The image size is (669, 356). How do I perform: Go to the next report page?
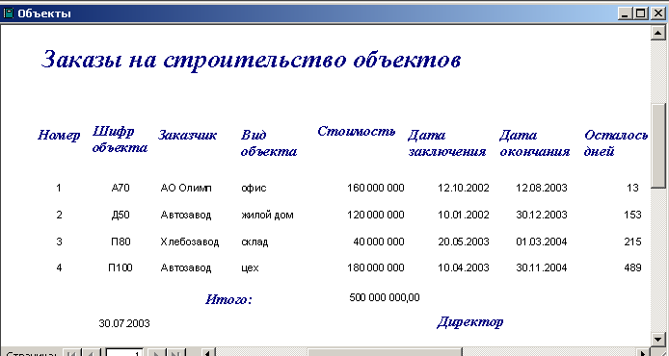(156, 353)
